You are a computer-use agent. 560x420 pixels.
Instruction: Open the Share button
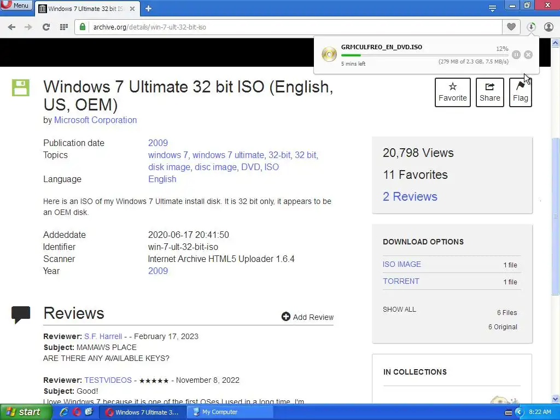click(489, 92)
